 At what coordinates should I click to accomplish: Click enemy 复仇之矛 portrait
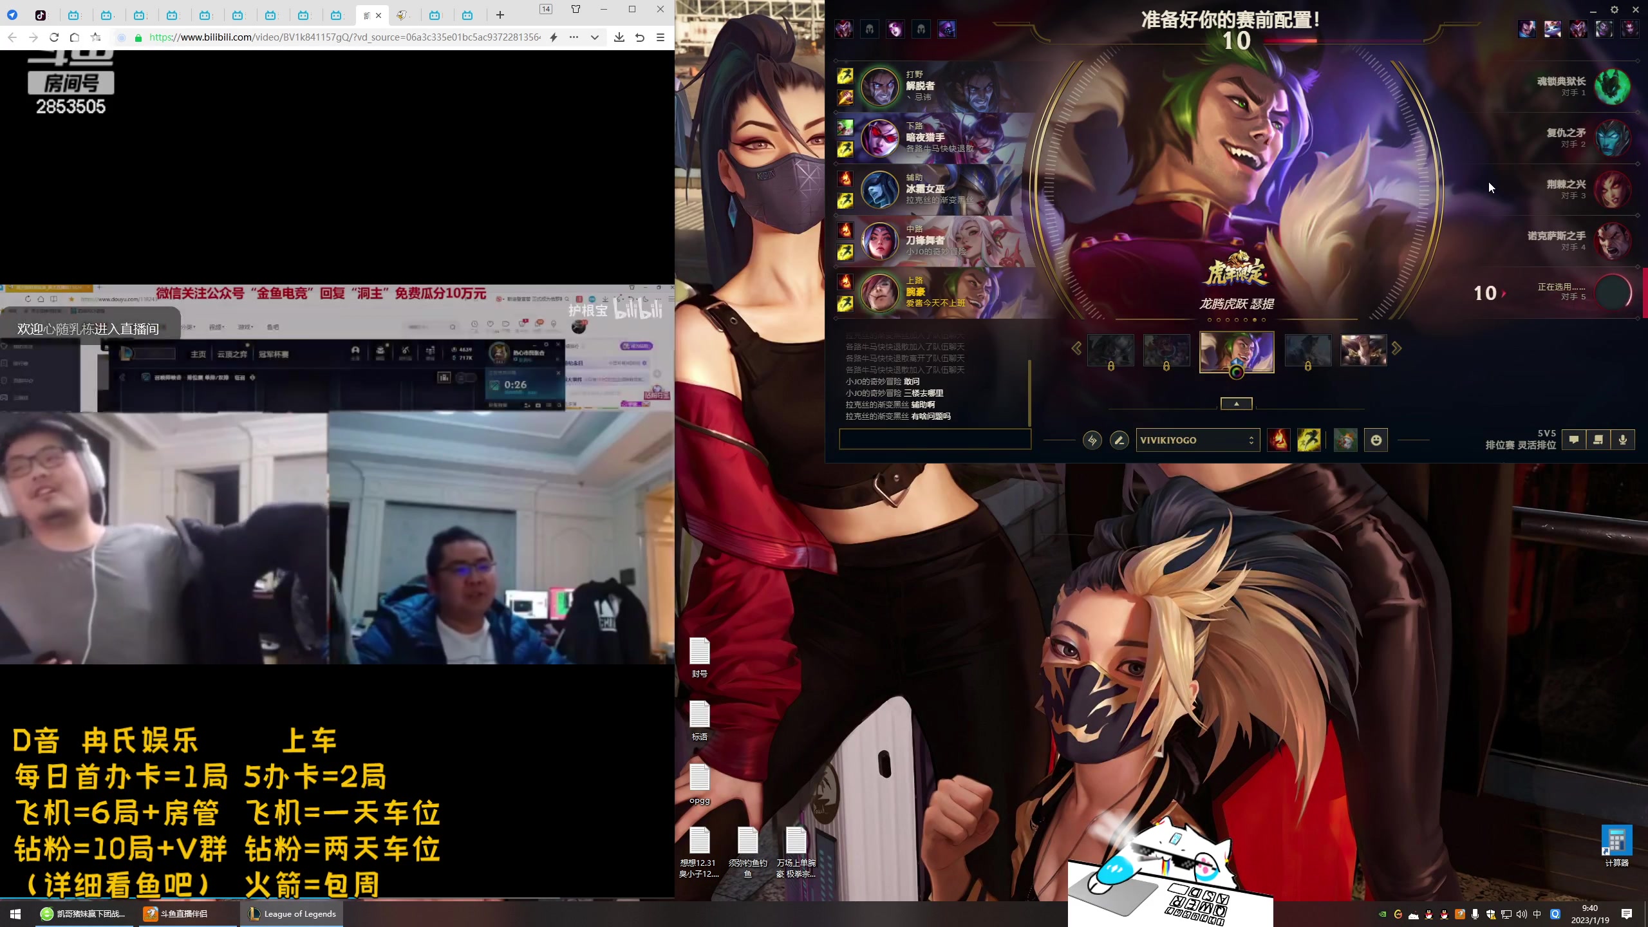(1613, 138)
